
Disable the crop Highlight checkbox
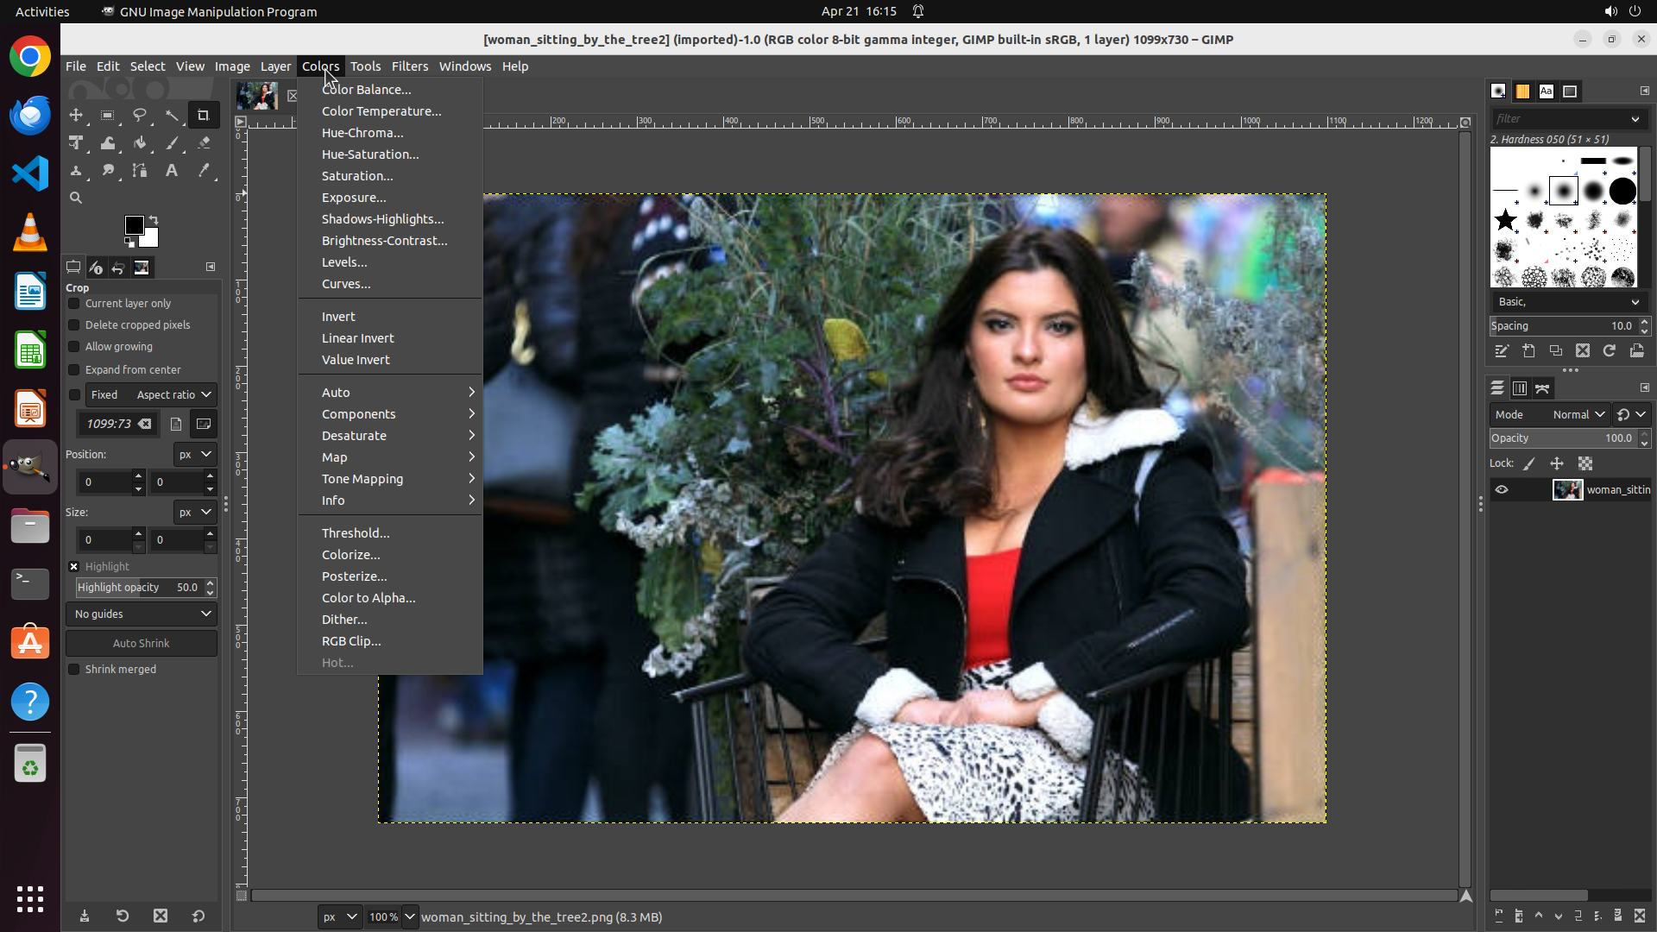[x=74, y=567]
